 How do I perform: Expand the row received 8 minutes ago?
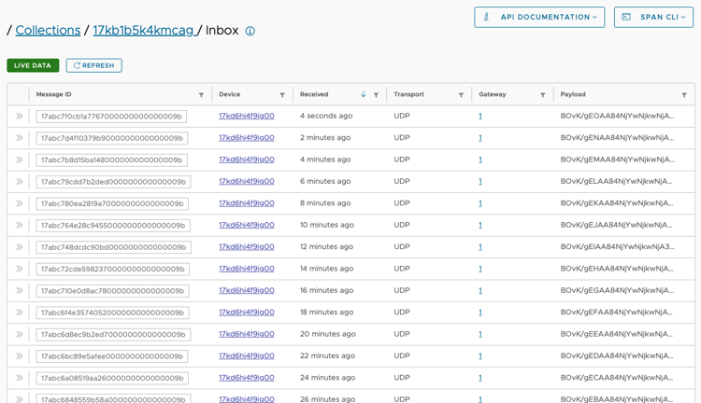(x=20, y=203)
